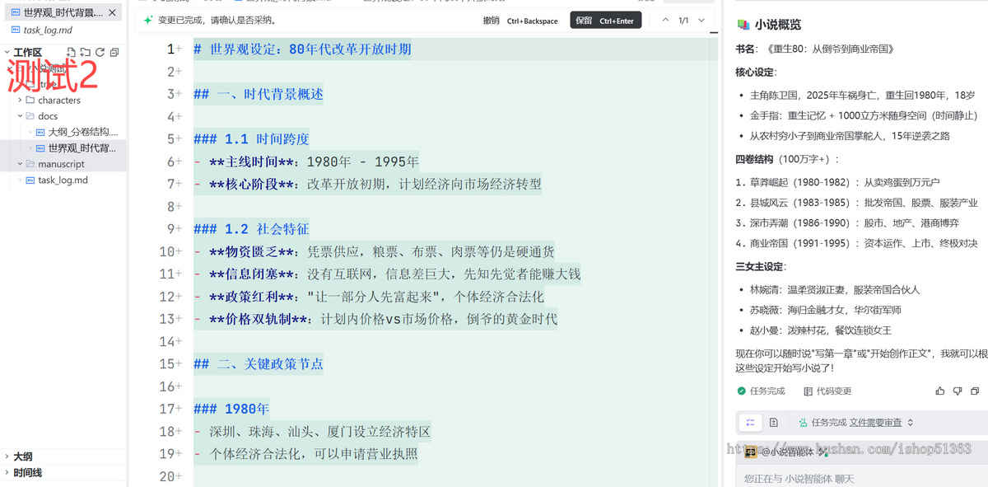988x487 pixels.
Task: Click the 价格双轨制 bullet line
Action: point(375,319)
